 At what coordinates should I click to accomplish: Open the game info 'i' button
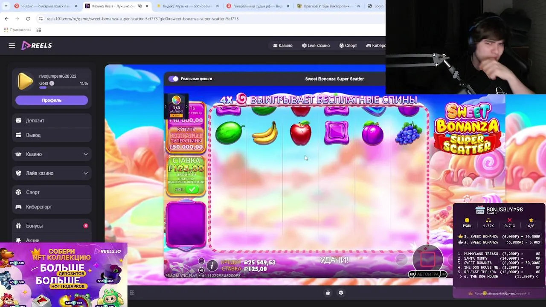(x=212, y=266)
